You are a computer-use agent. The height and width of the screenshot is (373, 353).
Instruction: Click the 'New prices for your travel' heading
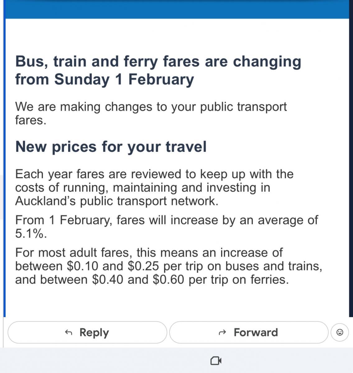pos(111,146)
